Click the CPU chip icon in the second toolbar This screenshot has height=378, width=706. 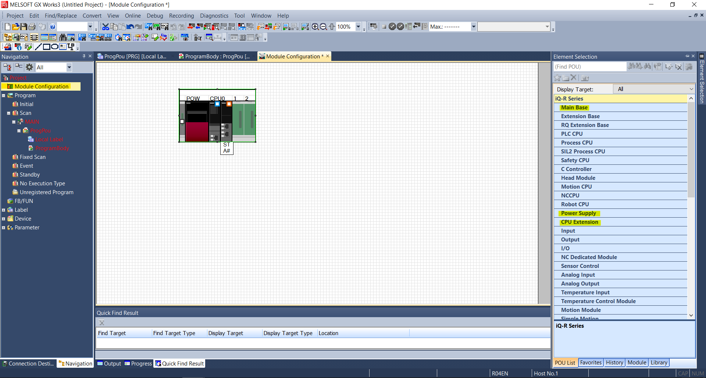click(34, 37)
